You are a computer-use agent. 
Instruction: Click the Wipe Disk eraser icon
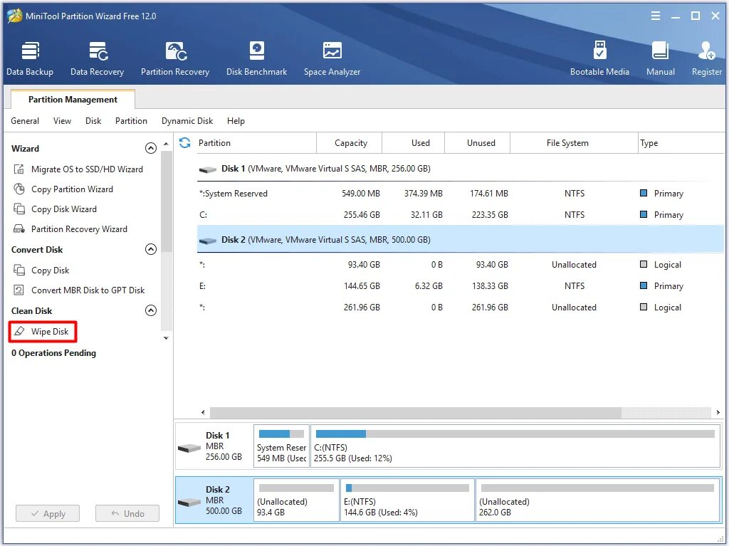[x=19, y=331]
